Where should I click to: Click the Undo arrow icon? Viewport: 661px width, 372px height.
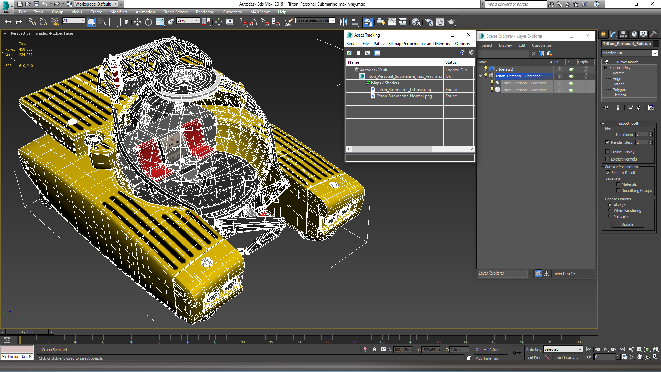[x=8, y=22]
